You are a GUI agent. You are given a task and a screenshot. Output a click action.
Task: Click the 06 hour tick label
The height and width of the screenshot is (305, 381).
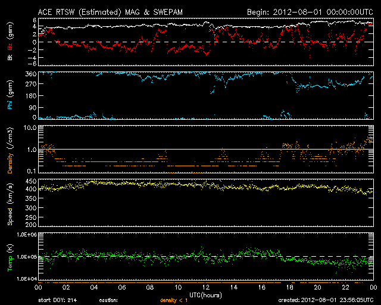[121, 287]
